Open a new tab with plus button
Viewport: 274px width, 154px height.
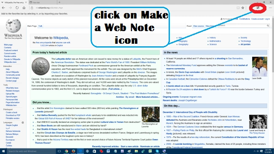59,2
